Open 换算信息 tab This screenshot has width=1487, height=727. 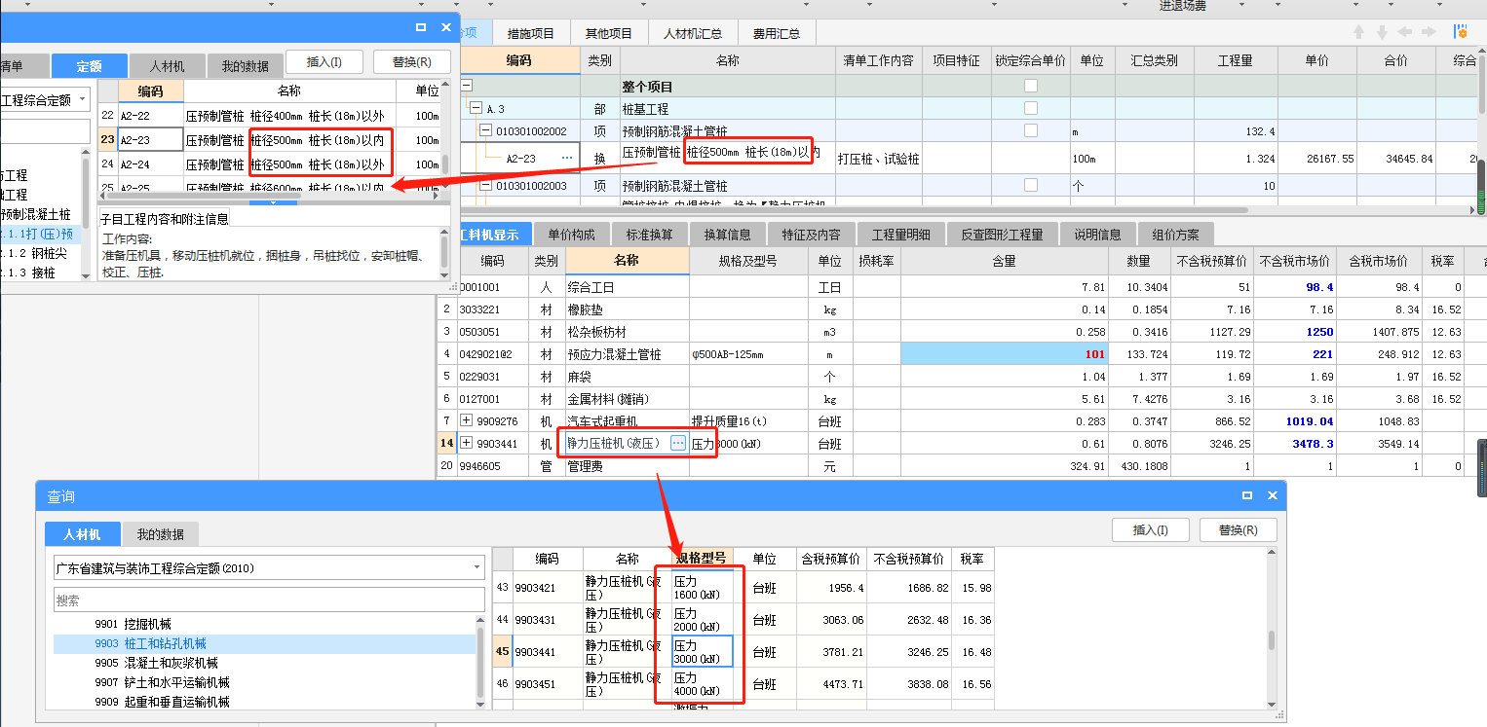pyautogui.click(x=728, y=235)
